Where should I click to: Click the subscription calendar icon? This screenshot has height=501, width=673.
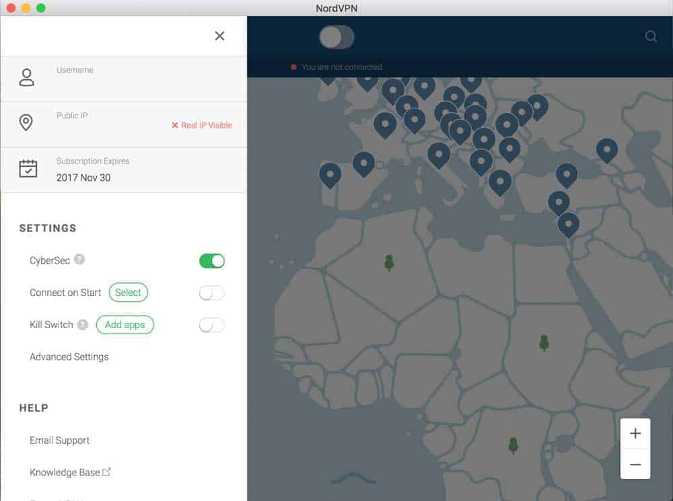[x=28, y=168]
